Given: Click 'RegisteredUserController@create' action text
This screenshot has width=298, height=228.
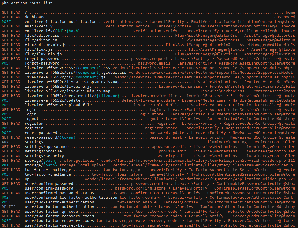Looking at the screenshot, I should [x=259, y=124].
